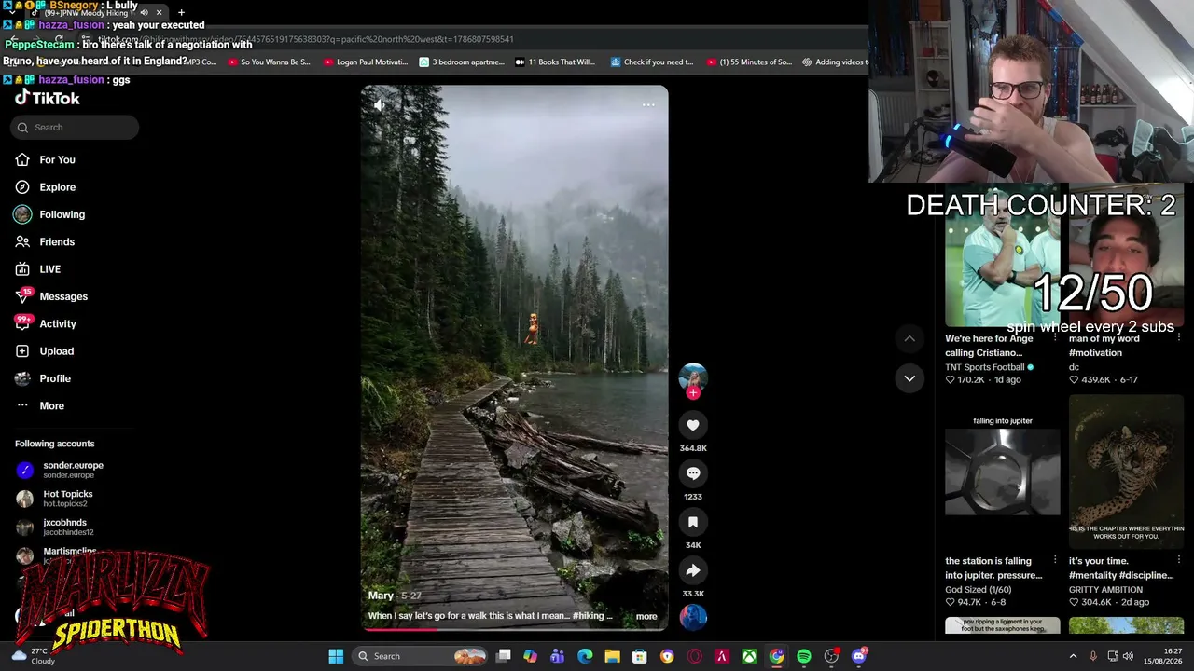This screenshot has width=1194, height=671.
Task: Open options for "it's your time" video
Action: [1179, 561]
